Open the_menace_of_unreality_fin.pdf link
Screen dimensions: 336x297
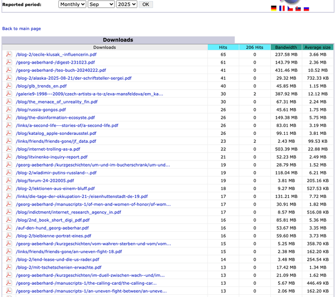tap(53, 102)
